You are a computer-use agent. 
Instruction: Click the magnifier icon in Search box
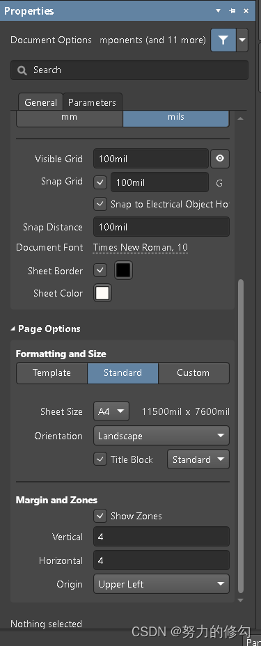pyautogui.click(x=22, y=70)
